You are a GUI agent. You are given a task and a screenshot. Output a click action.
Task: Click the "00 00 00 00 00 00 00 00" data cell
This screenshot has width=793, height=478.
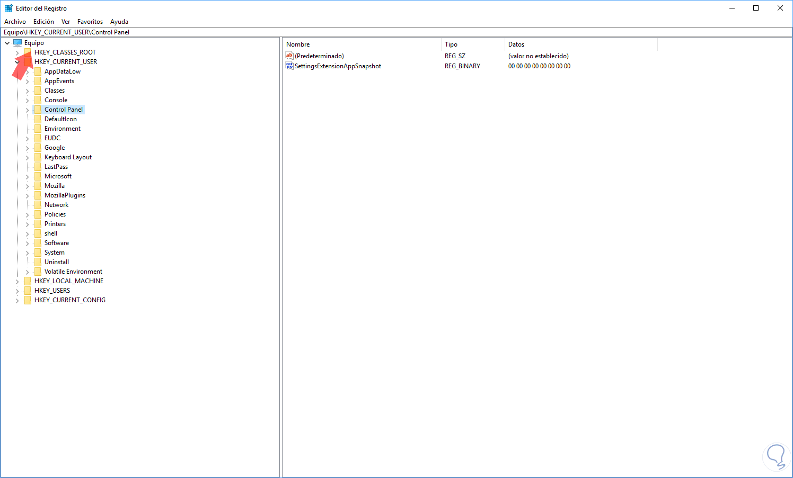[x=539, y=66]
